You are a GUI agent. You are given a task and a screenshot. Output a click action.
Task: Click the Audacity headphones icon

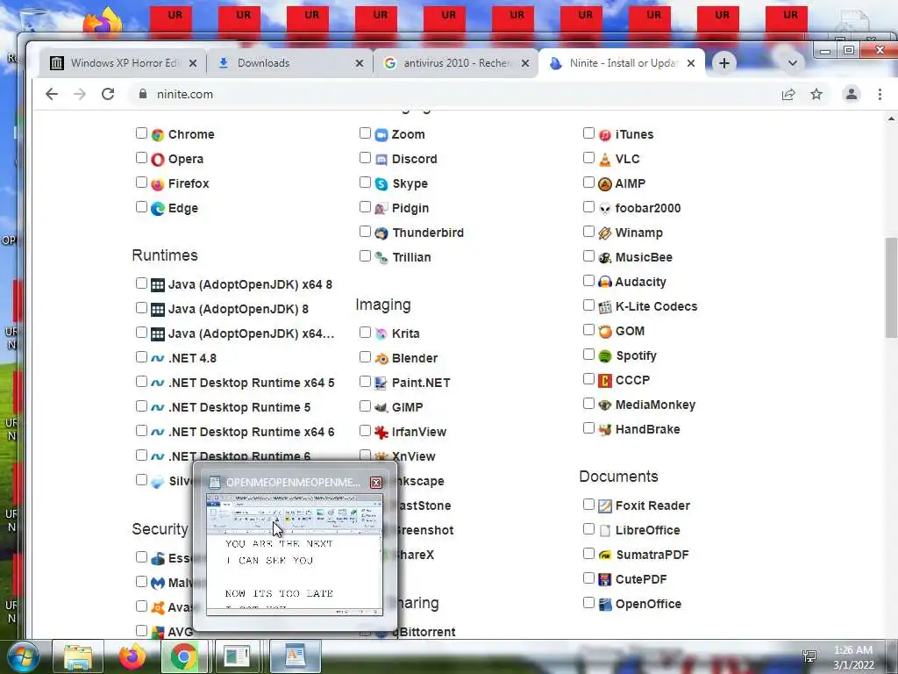(x=605, y=282)
